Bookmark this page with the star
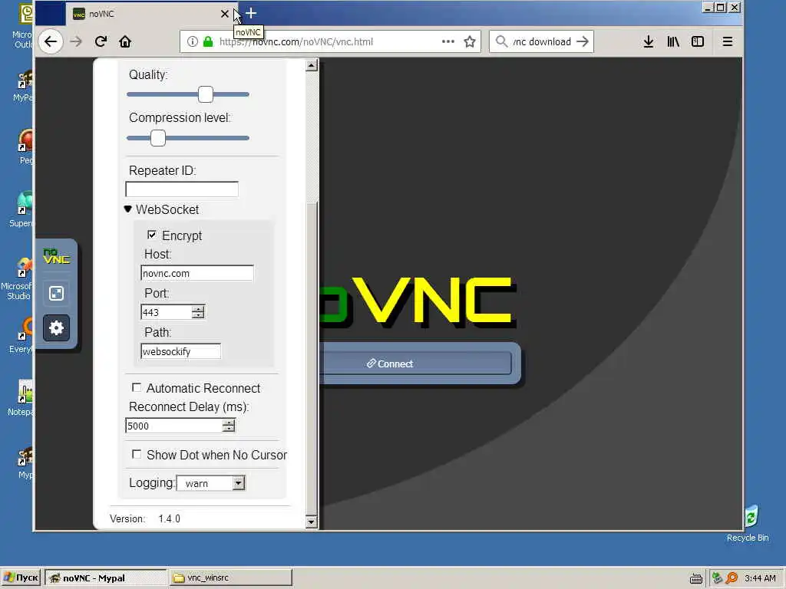This screenshot has height=589, width=786. click(470, 41)
